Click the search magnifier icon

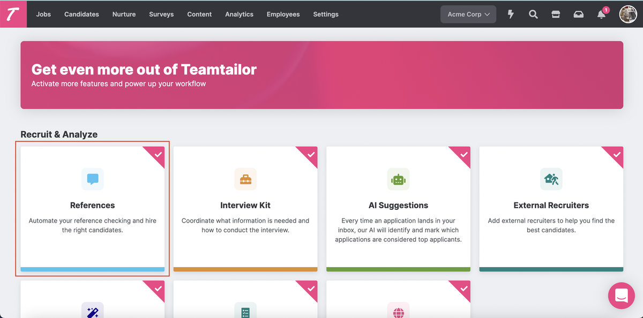533,14
